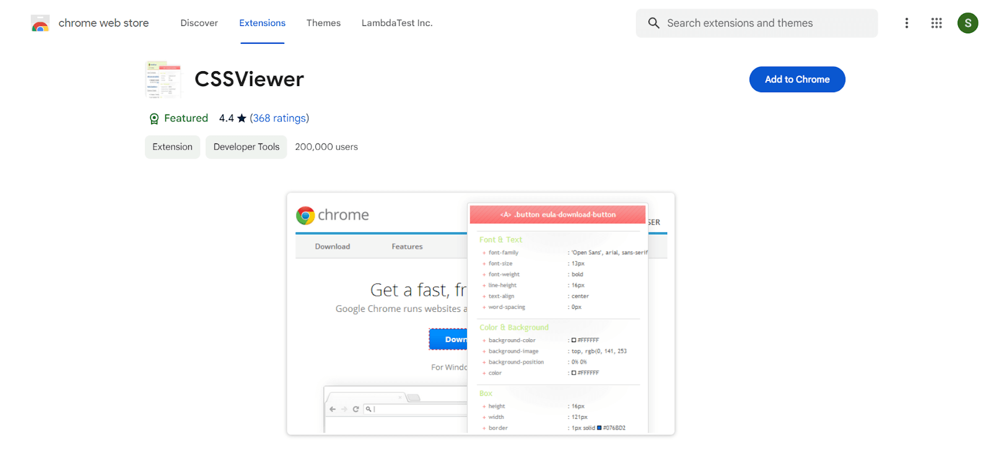The image size is (991, 453).
Task: Click the Chrome Web Store logo icon
Action: tap(40, 24)
